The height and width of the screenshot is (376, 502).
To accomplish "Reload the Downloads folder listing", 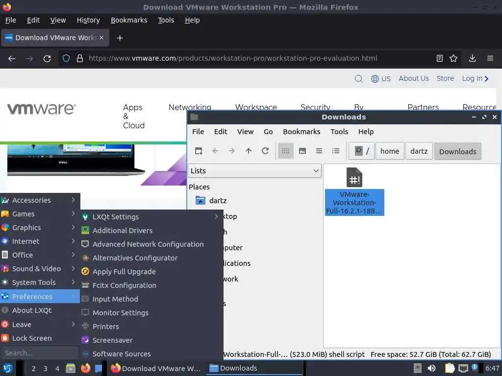I will click(265, 151).
